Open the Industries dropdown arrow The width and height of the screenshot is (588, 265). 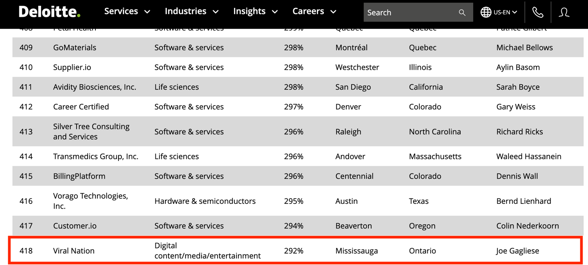coord(216,12)
